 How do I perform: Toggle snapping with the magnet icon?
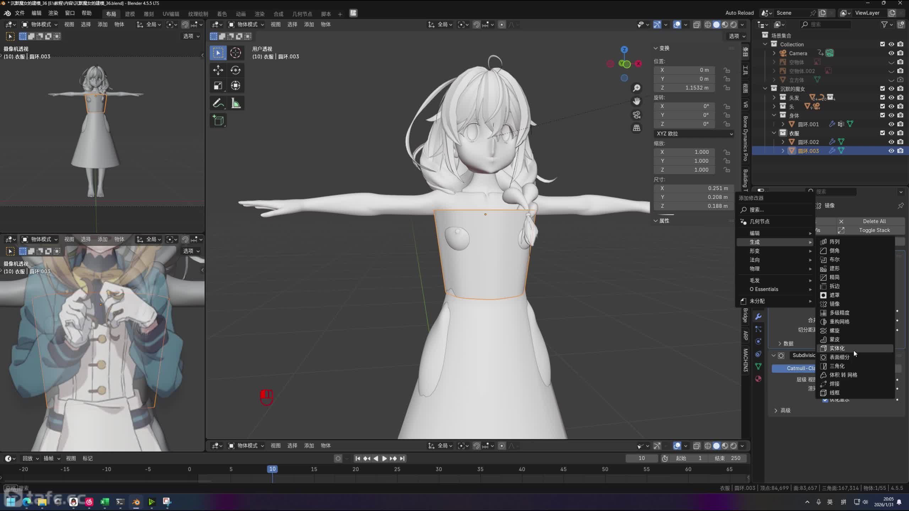[x=476, y=24]
